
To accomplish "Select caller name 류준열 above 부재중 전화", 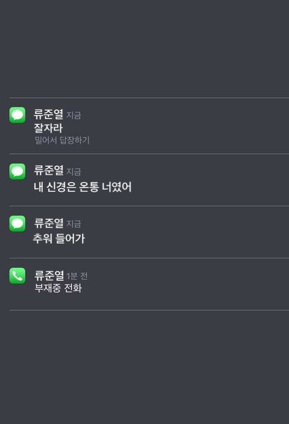I will pyautogui.click(x=49, y=275).
